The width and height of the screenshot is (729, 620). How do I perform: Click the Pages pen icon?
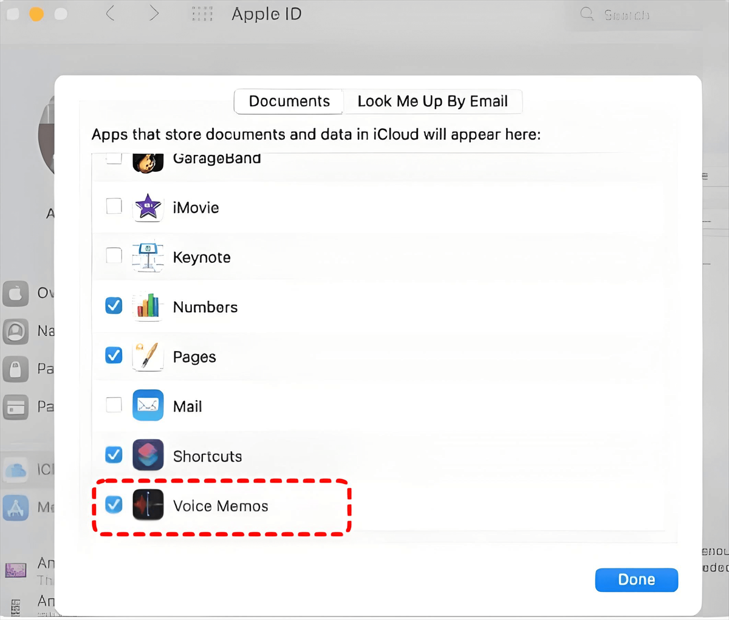click(148, 356)
